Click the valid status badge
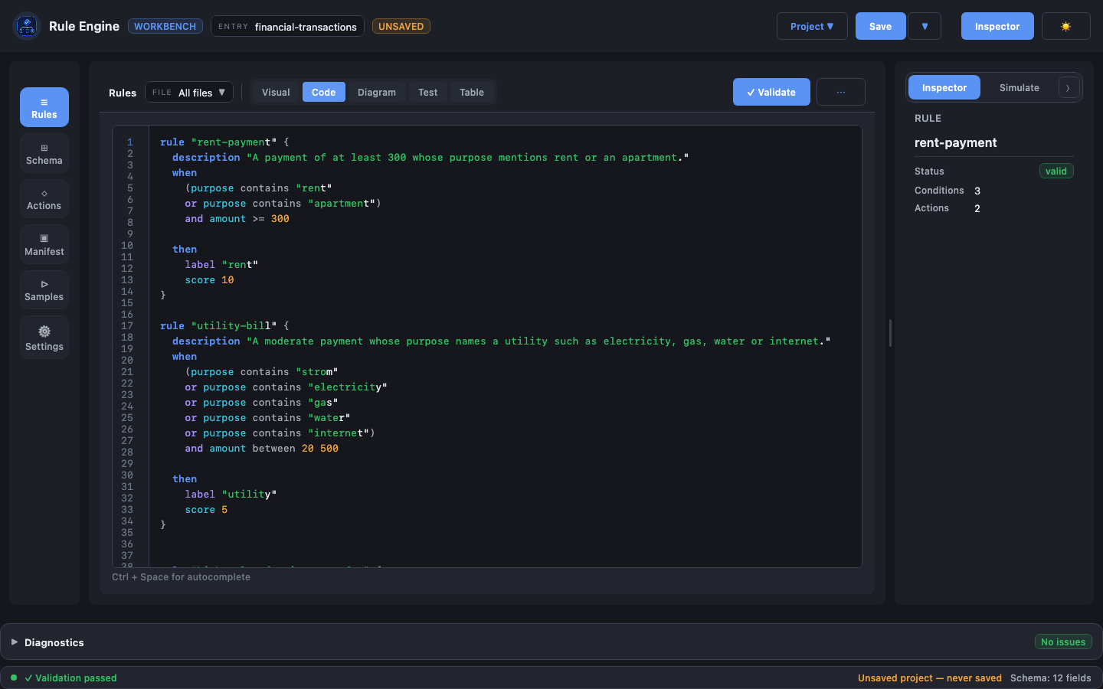 [1056, 171]
